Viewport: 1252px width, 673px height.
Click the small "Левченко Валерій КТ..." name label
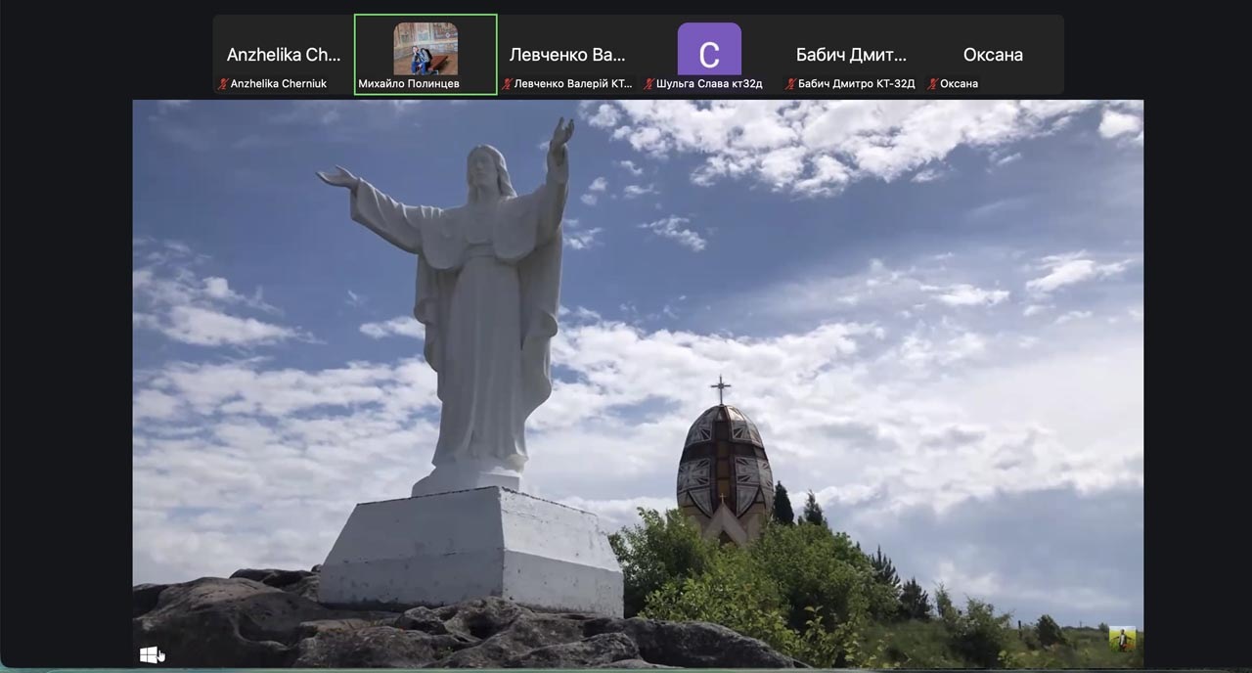(x=573, y=84)
